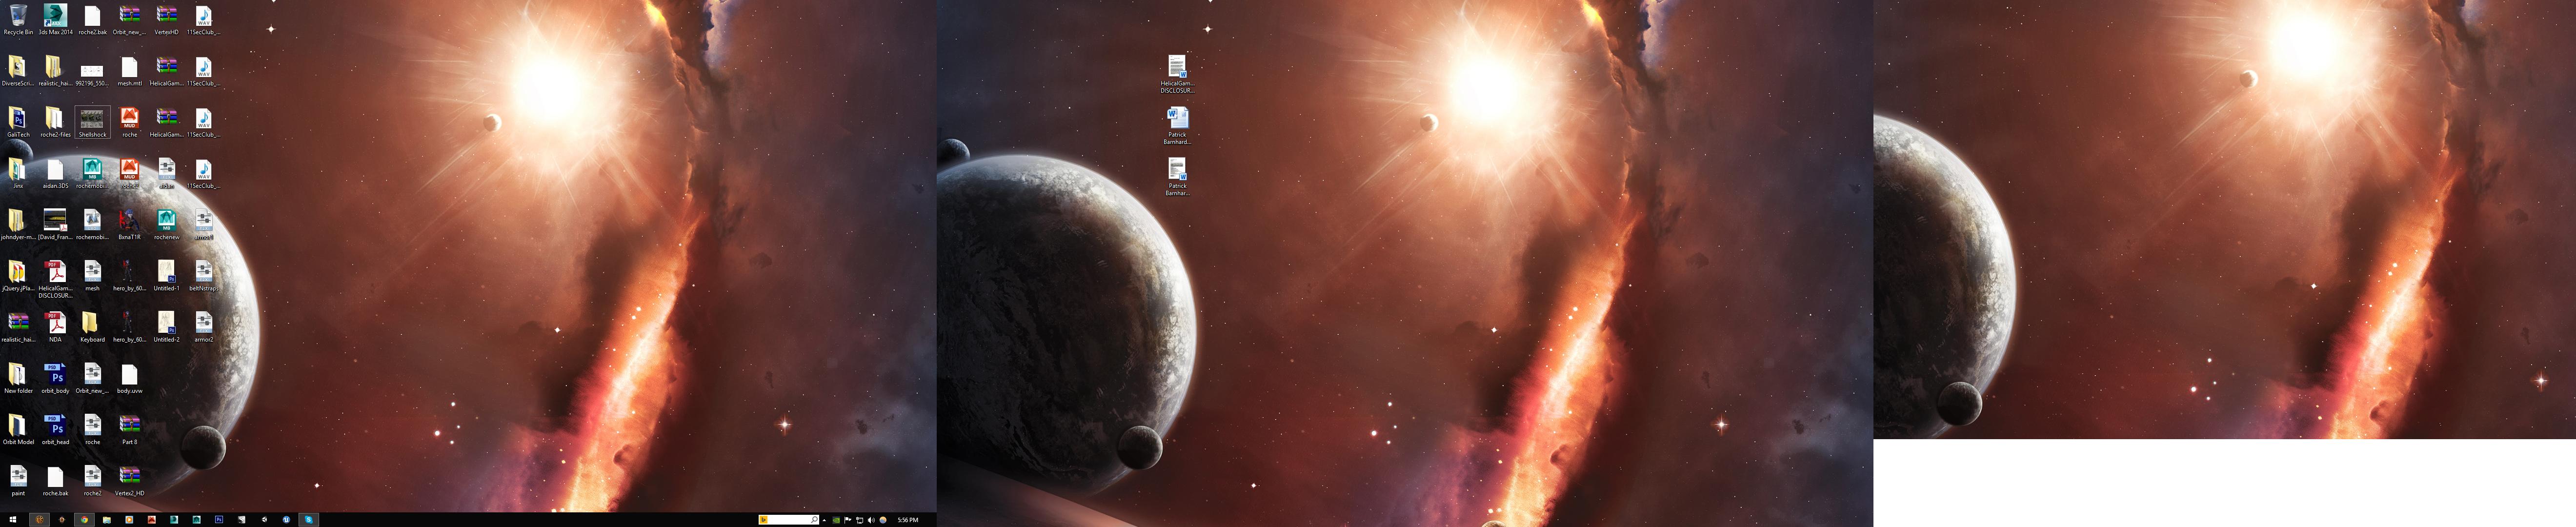2576x527 pixels.
Task: Open File Explorer from the taskbar
Action: [x=107, y=520]
